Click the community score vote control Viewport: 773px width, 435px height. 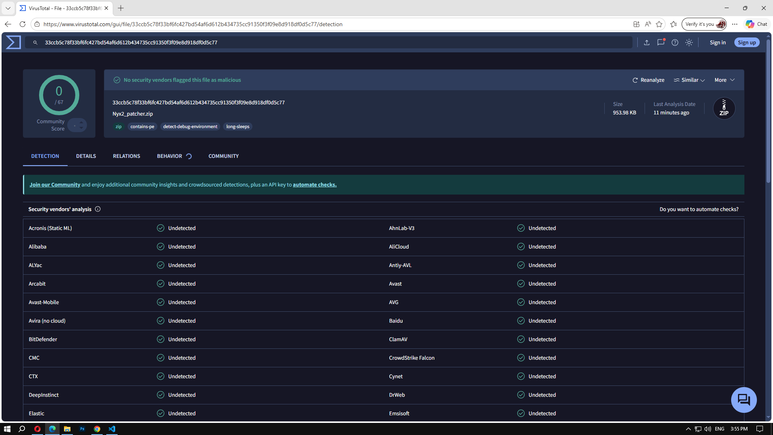click(77, 125)
